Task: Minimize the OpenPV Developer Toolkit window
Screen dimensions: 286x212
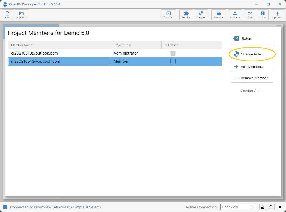Action: click(257, 4)
